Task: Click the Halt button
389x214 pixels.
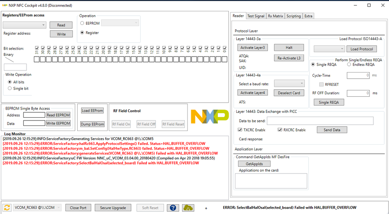Action: (x=289, y=48)
